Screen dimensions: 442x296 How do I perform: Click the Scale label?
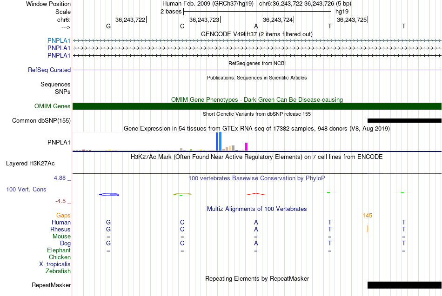[63, 12]
